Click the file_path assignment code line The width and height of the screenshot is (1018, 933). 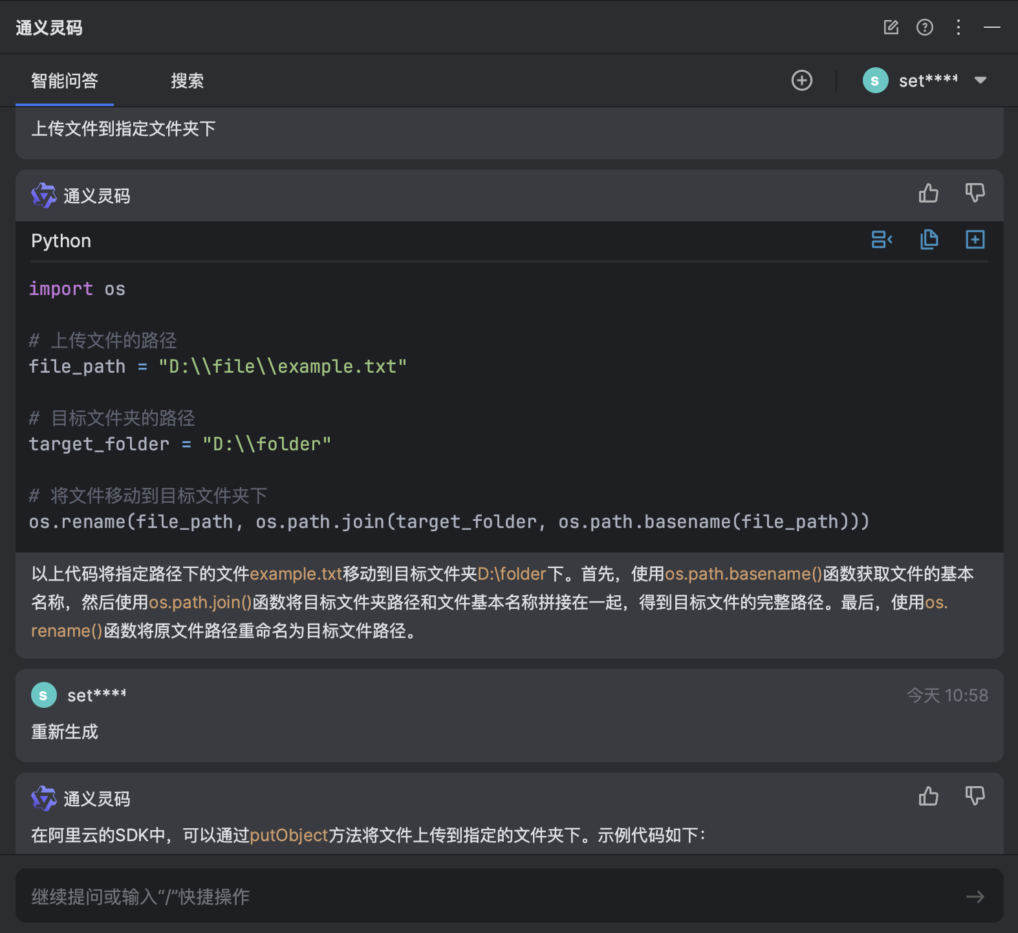218,366
